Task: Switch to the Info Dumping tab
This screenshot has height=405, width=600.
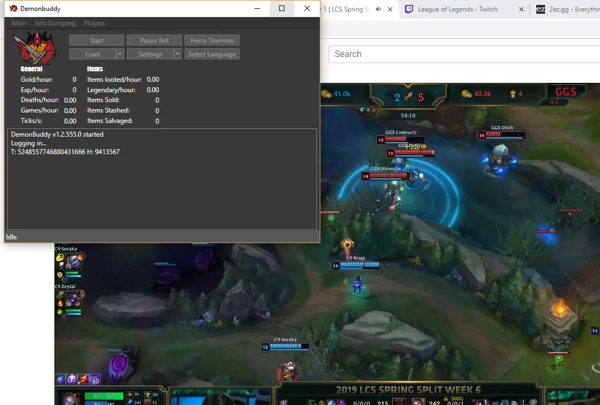Action: click(x=55, y=23)
